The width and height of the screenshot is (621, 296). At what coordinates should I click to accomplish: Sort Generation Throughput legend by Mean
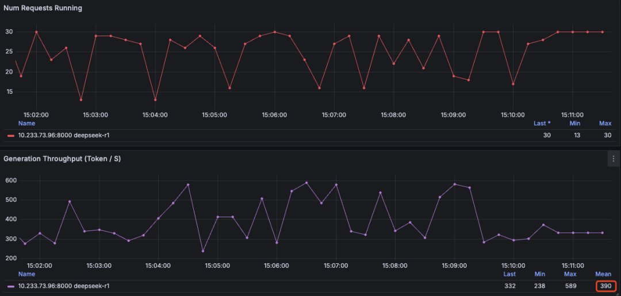(x=604, y=274)
